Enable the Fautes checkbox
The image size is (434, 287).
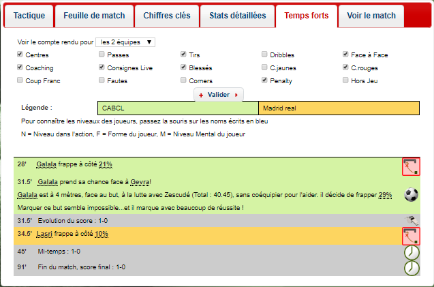(x=102, y=80)
